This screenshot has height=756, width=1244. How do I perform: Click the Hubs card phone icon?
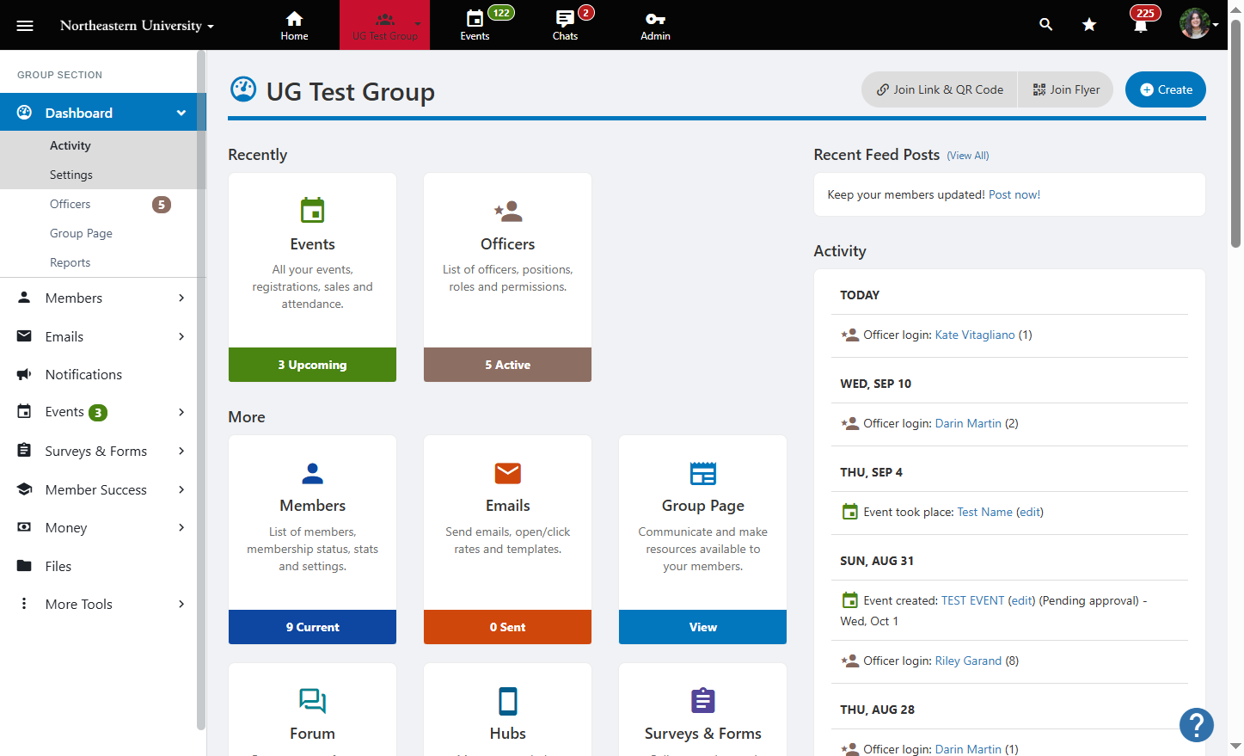click(x=508, y=701)
